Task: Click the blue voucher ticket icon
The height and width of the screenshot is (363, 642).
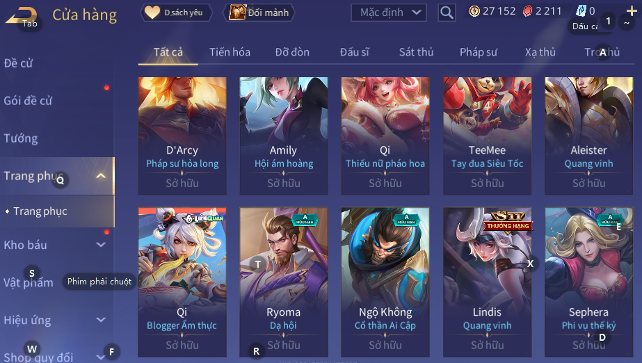Action: tap(581, 11)
